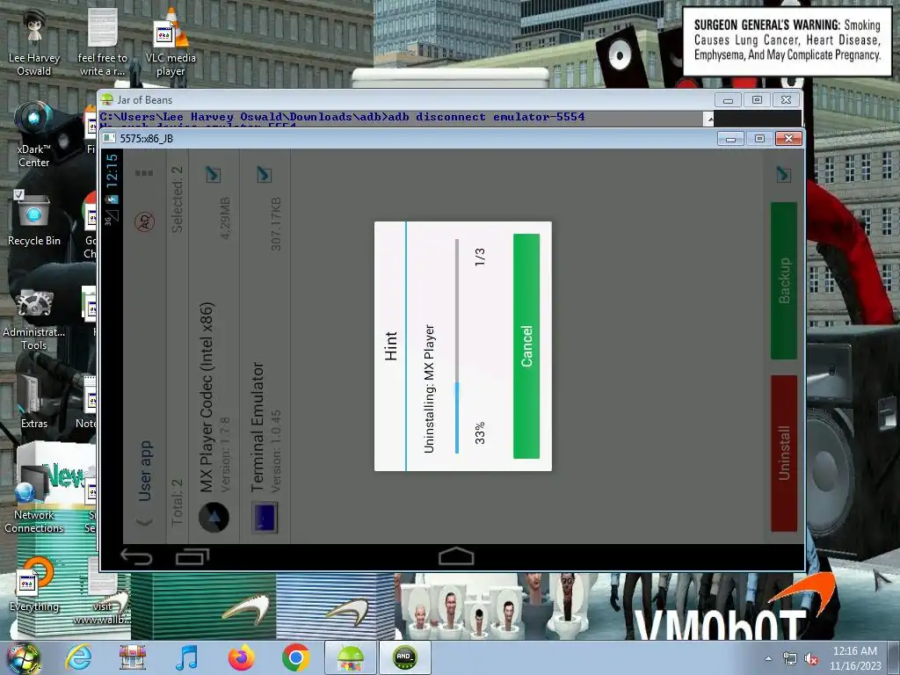Image resolution: width=900 pixels, height=675 pixels.
Task: Switch to the AND emulator taskbar button
Action: 404,657
